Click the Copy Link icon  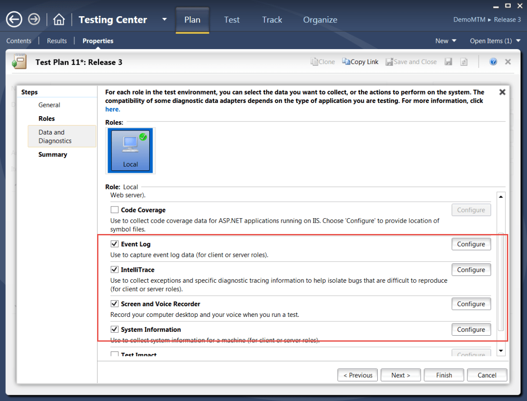(x=360, y=61)
